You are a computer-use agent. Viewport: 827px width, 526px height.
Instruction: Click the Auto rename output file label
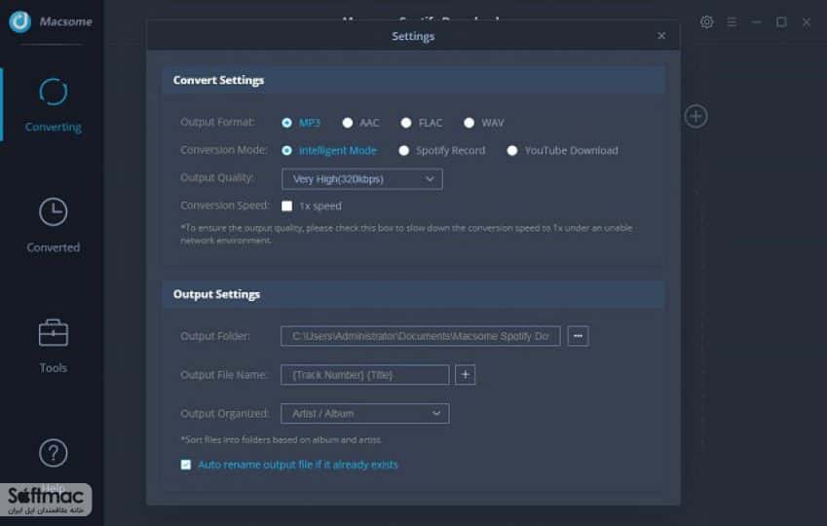[298, 465]
